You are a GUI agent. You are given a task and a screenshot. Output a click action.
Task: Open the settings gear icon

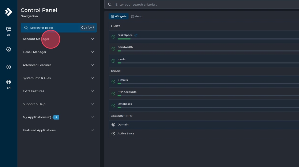point(9,67)
